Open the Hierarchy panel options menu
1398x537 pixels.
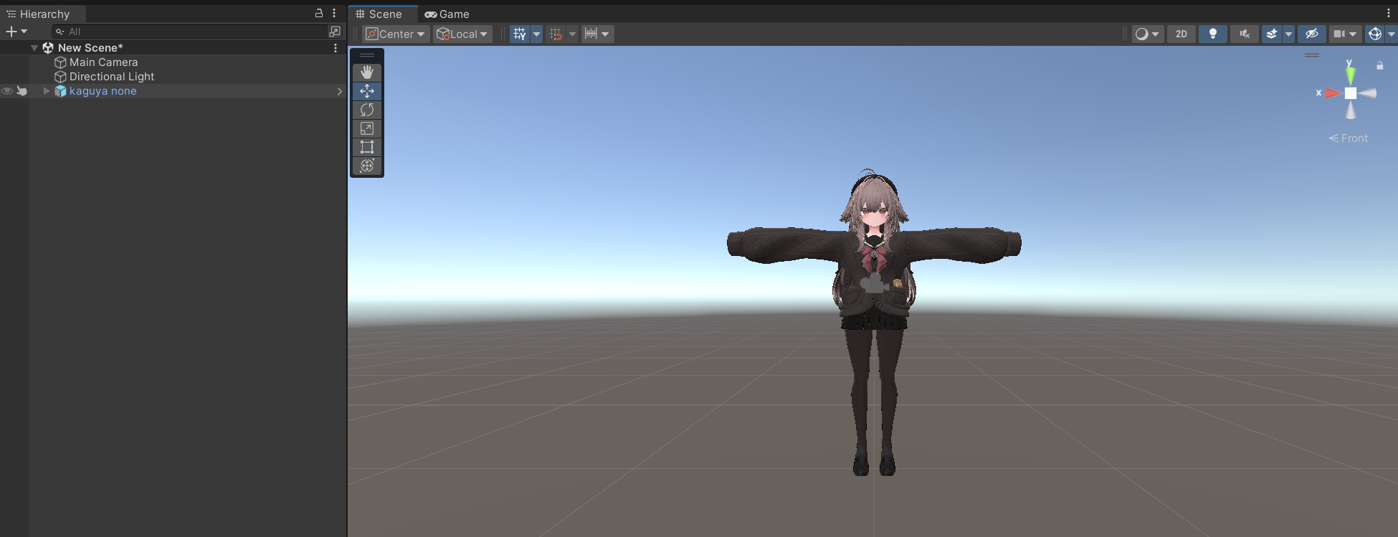point(334,13)
